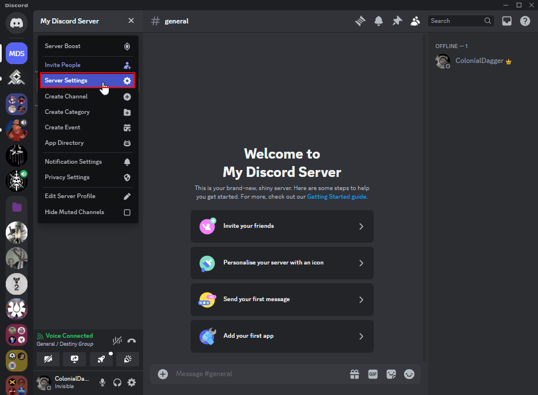Open Server Boost menu item
This screenshot has height=395, width=538.
[88, 46]
